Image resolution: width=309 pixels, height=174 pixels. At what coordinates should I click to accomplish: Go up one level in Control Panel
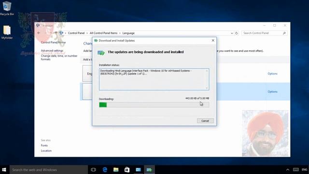click(x=56, y=33)
